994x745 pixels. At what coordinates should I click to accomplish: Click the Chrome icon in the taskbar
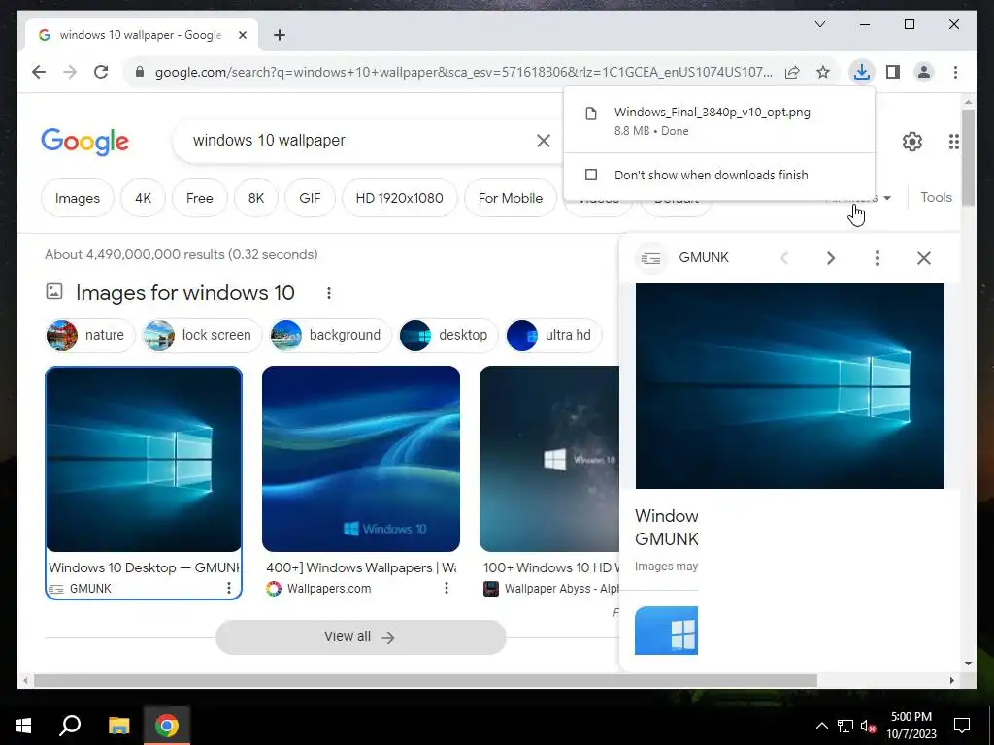167,726
